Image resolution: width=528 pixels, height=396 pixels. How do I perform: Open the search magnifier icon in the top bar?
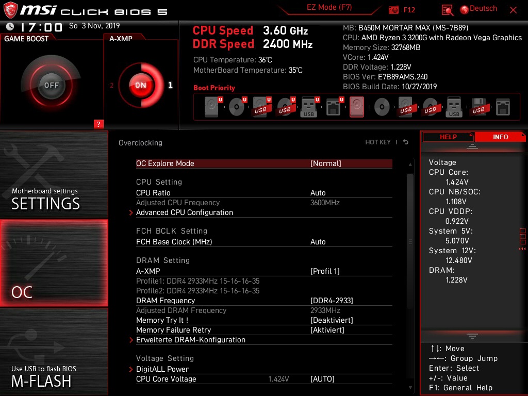coord(447,10)
